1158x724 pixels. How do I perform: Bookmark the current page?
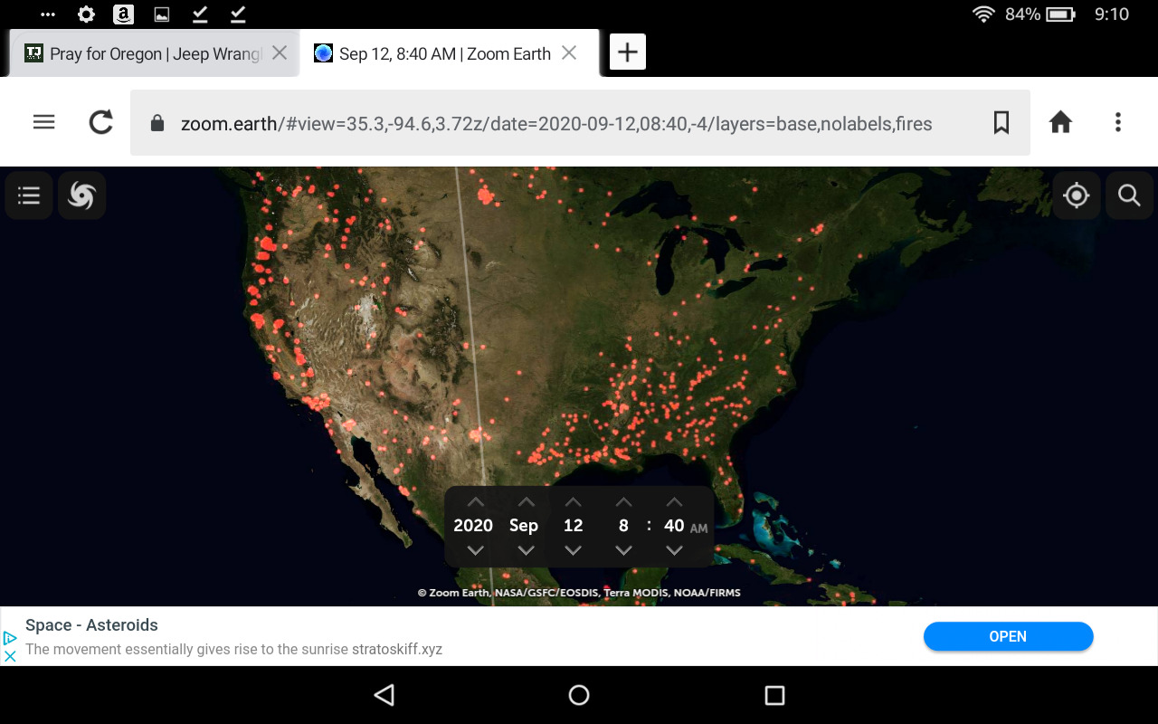[1001, 122]
